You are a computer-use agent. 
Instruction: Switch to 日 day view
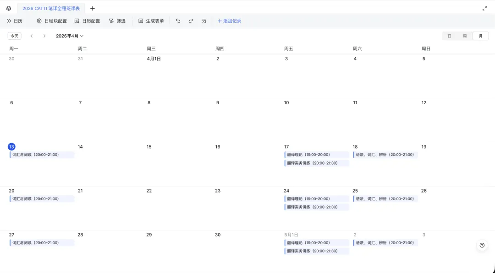point(450,36)
